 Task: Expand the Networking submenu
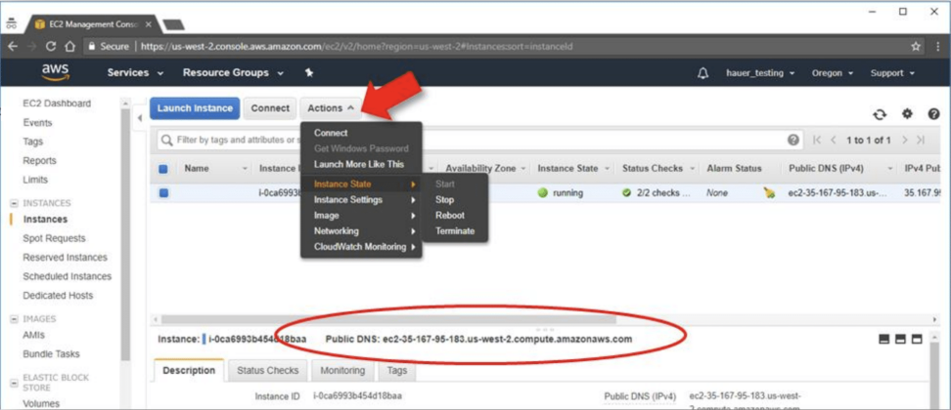(361, 231)
